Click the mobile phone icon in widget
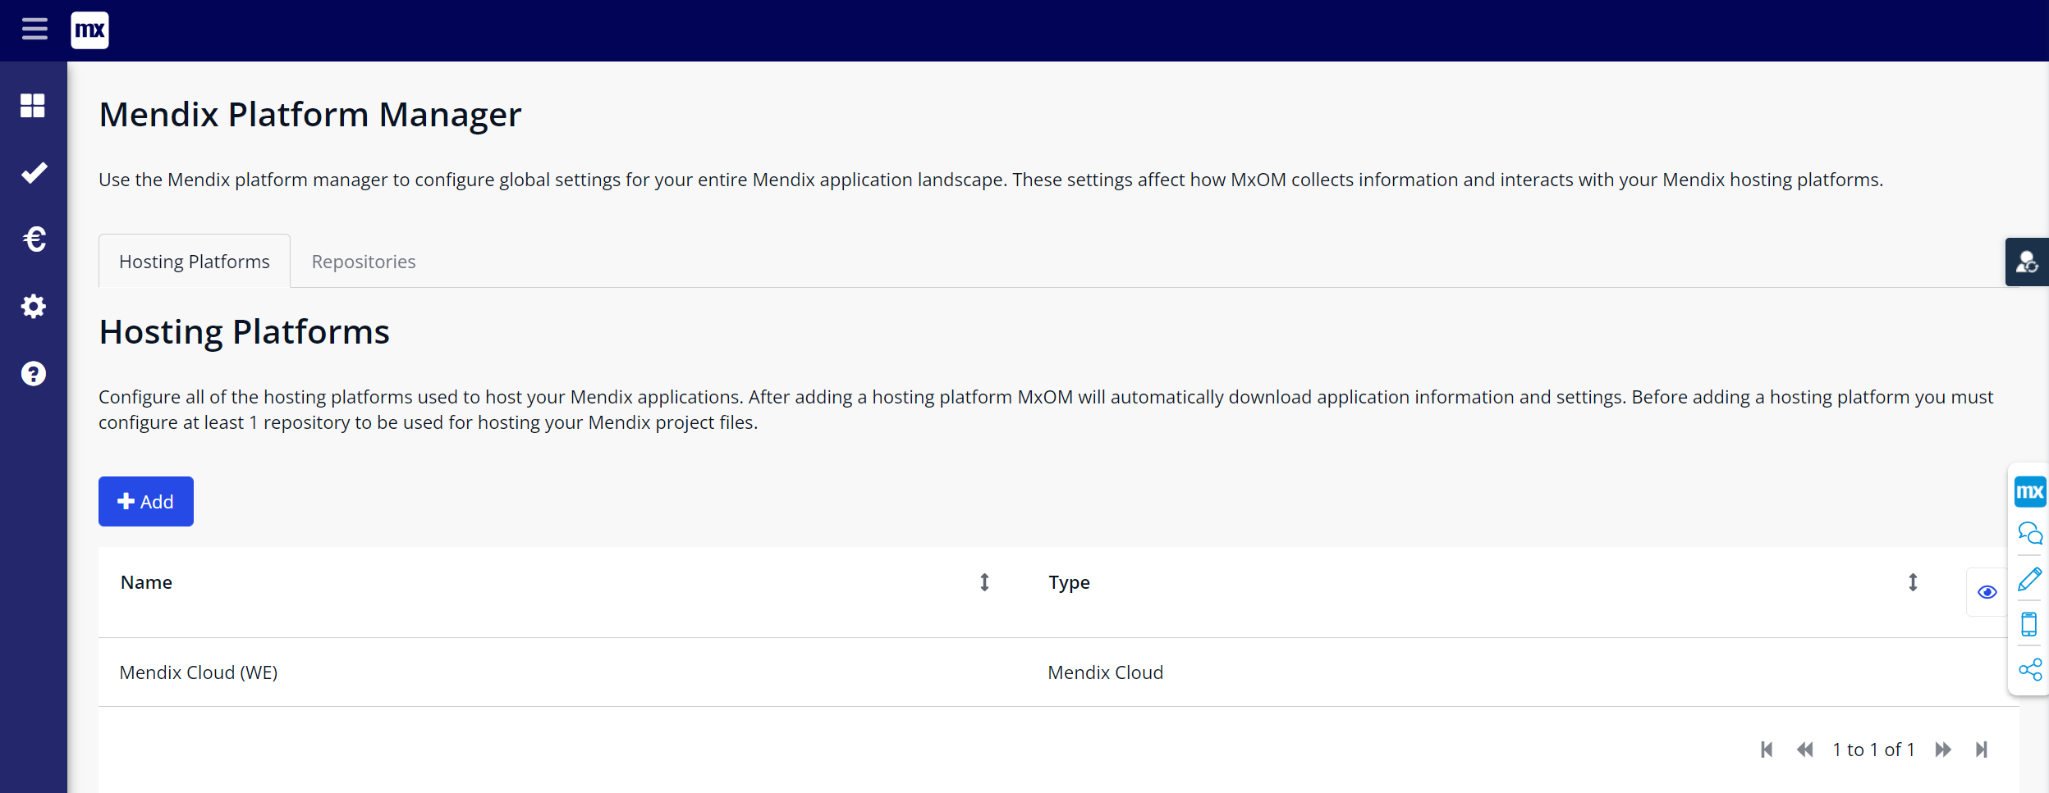 [2028, 624]
